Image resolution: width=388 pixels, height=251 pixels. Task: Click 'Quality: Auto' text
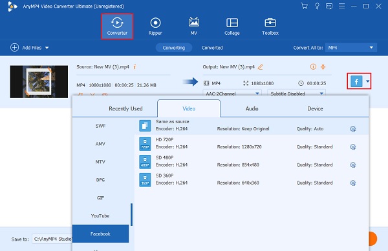coord(310,129)
